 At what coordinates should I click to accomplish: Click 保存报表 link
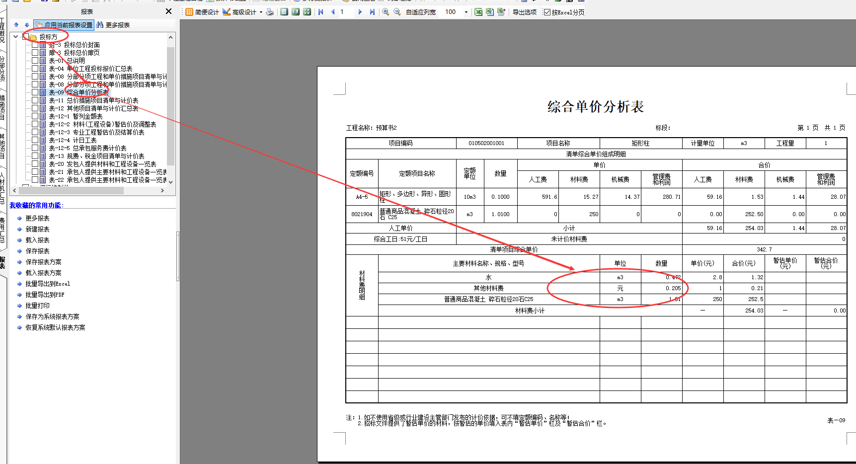point(37,251)
